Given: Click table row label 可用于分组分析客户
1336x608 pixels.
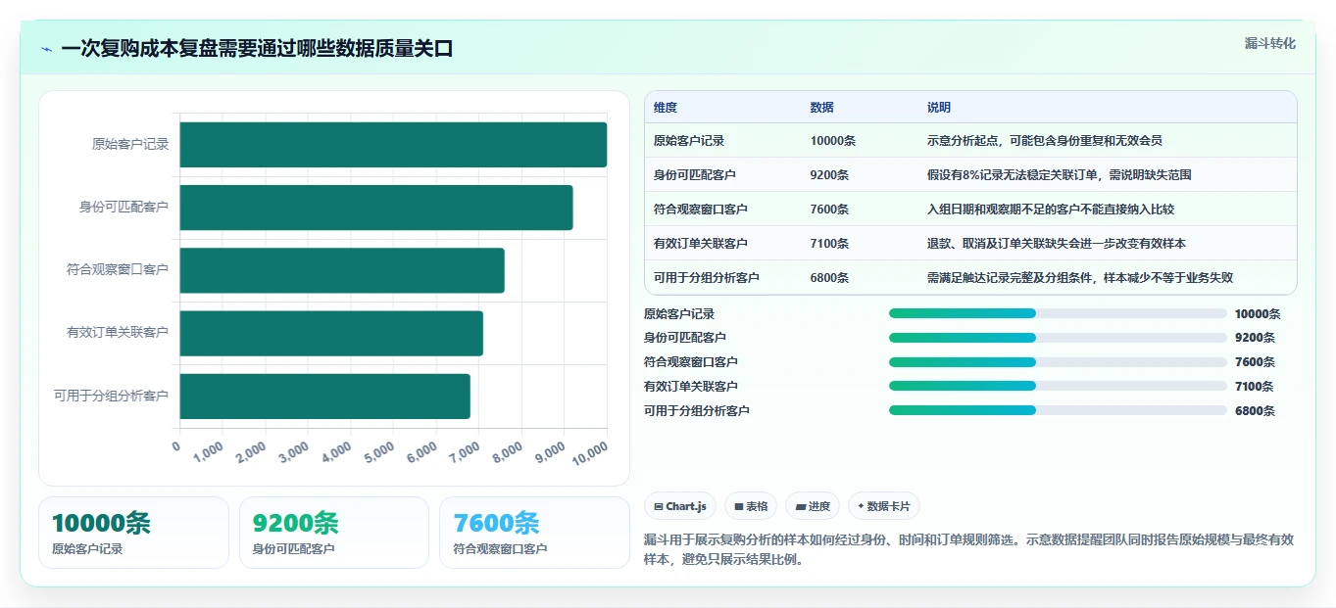Looking at the screenshot, I should coord(707,278).
